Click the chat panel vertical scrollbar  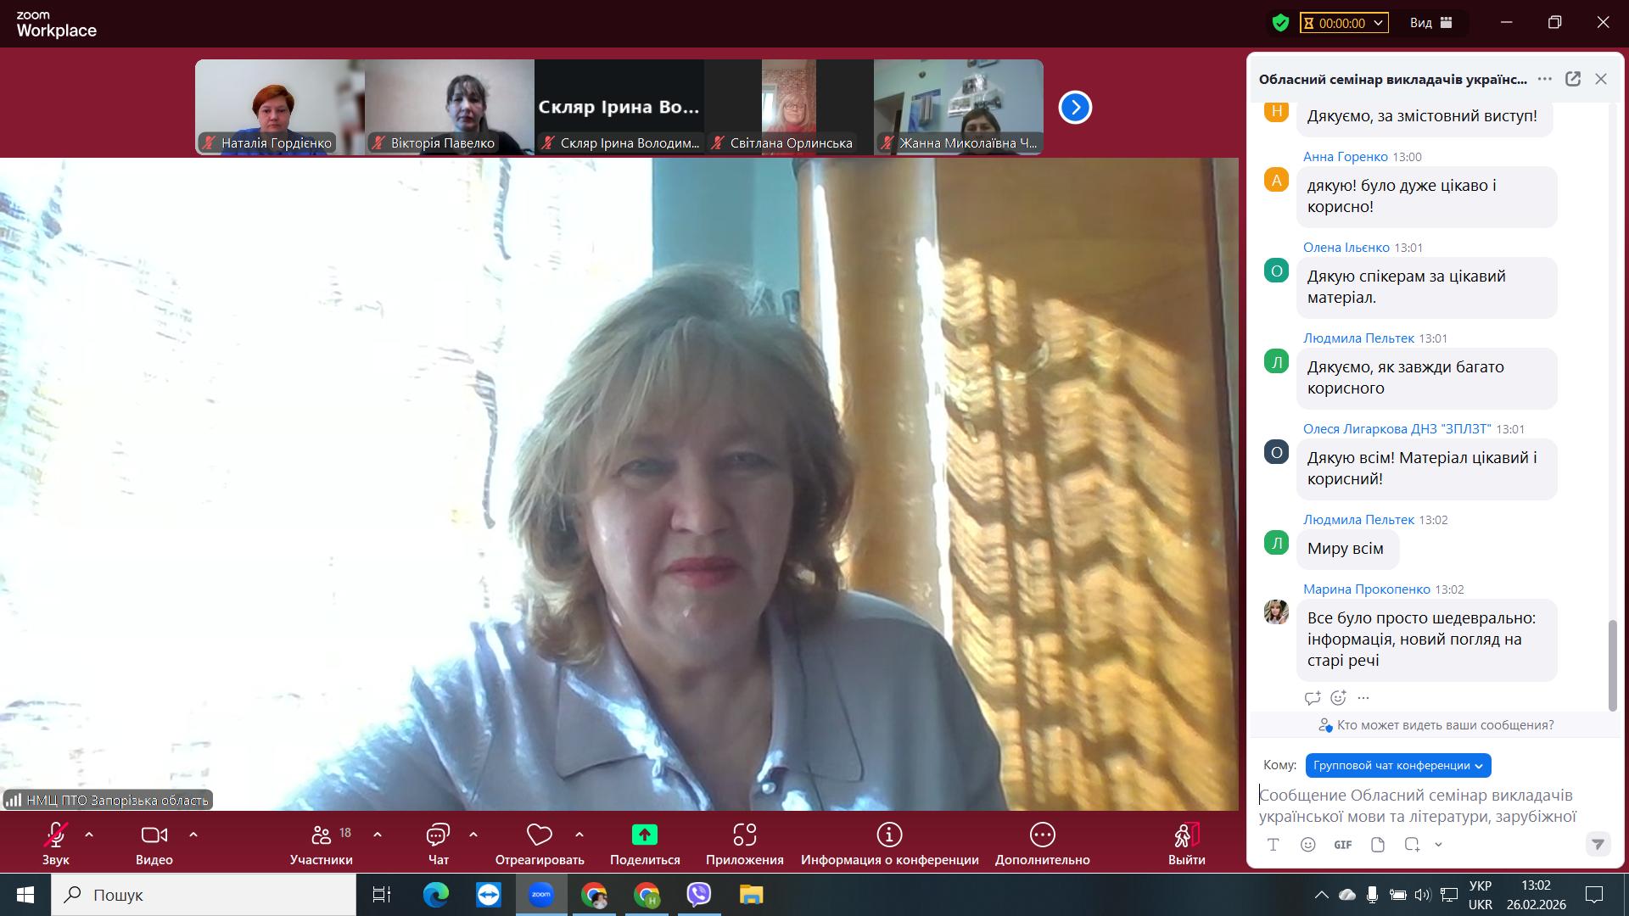(1612, 665)
